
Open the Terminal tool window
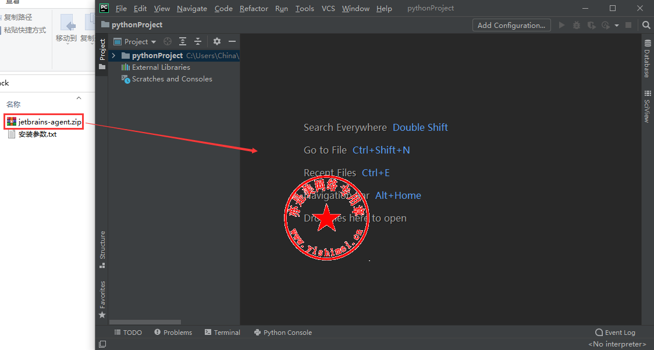click(x=222, y=333)
